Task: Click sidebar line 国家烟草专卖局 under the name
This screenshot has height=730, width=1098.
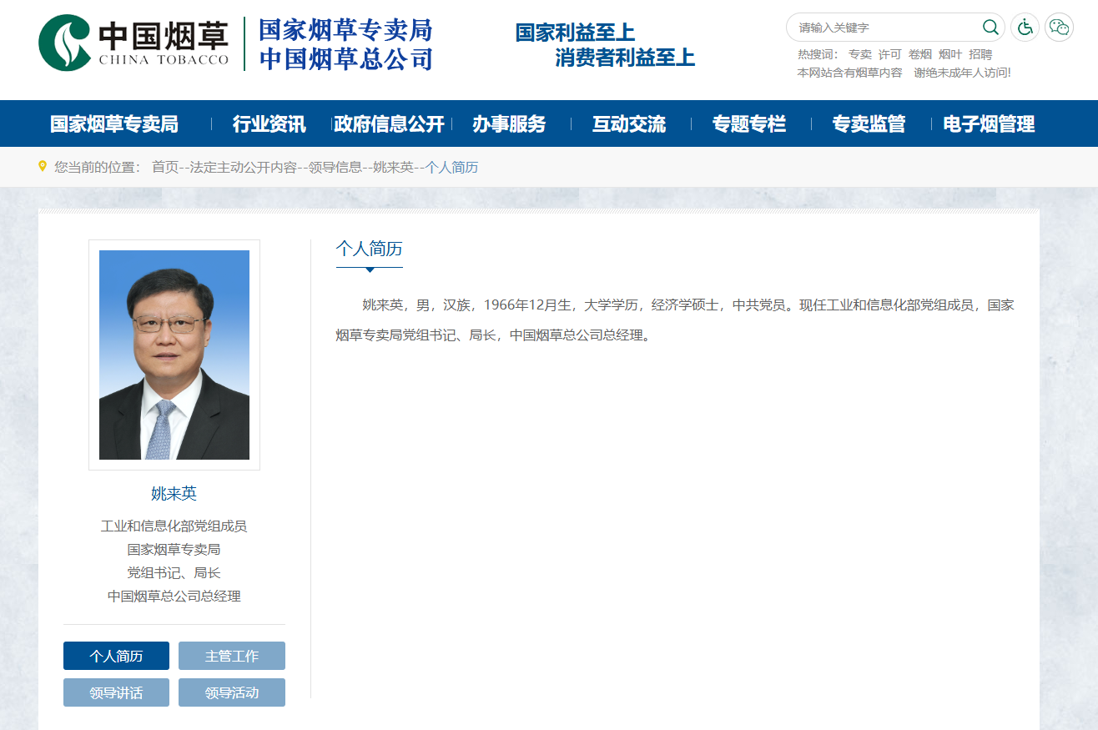Action: (x=174, y=550)
